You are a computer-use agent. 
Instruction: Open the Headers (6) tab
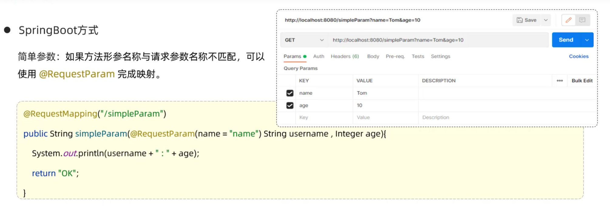[x=345, y=56]
